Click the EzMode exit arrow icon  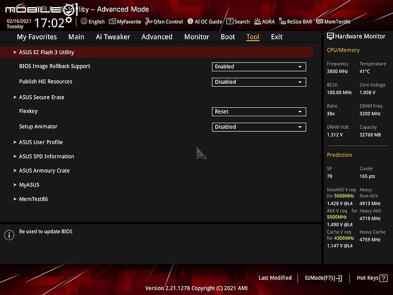pos(338,278)
